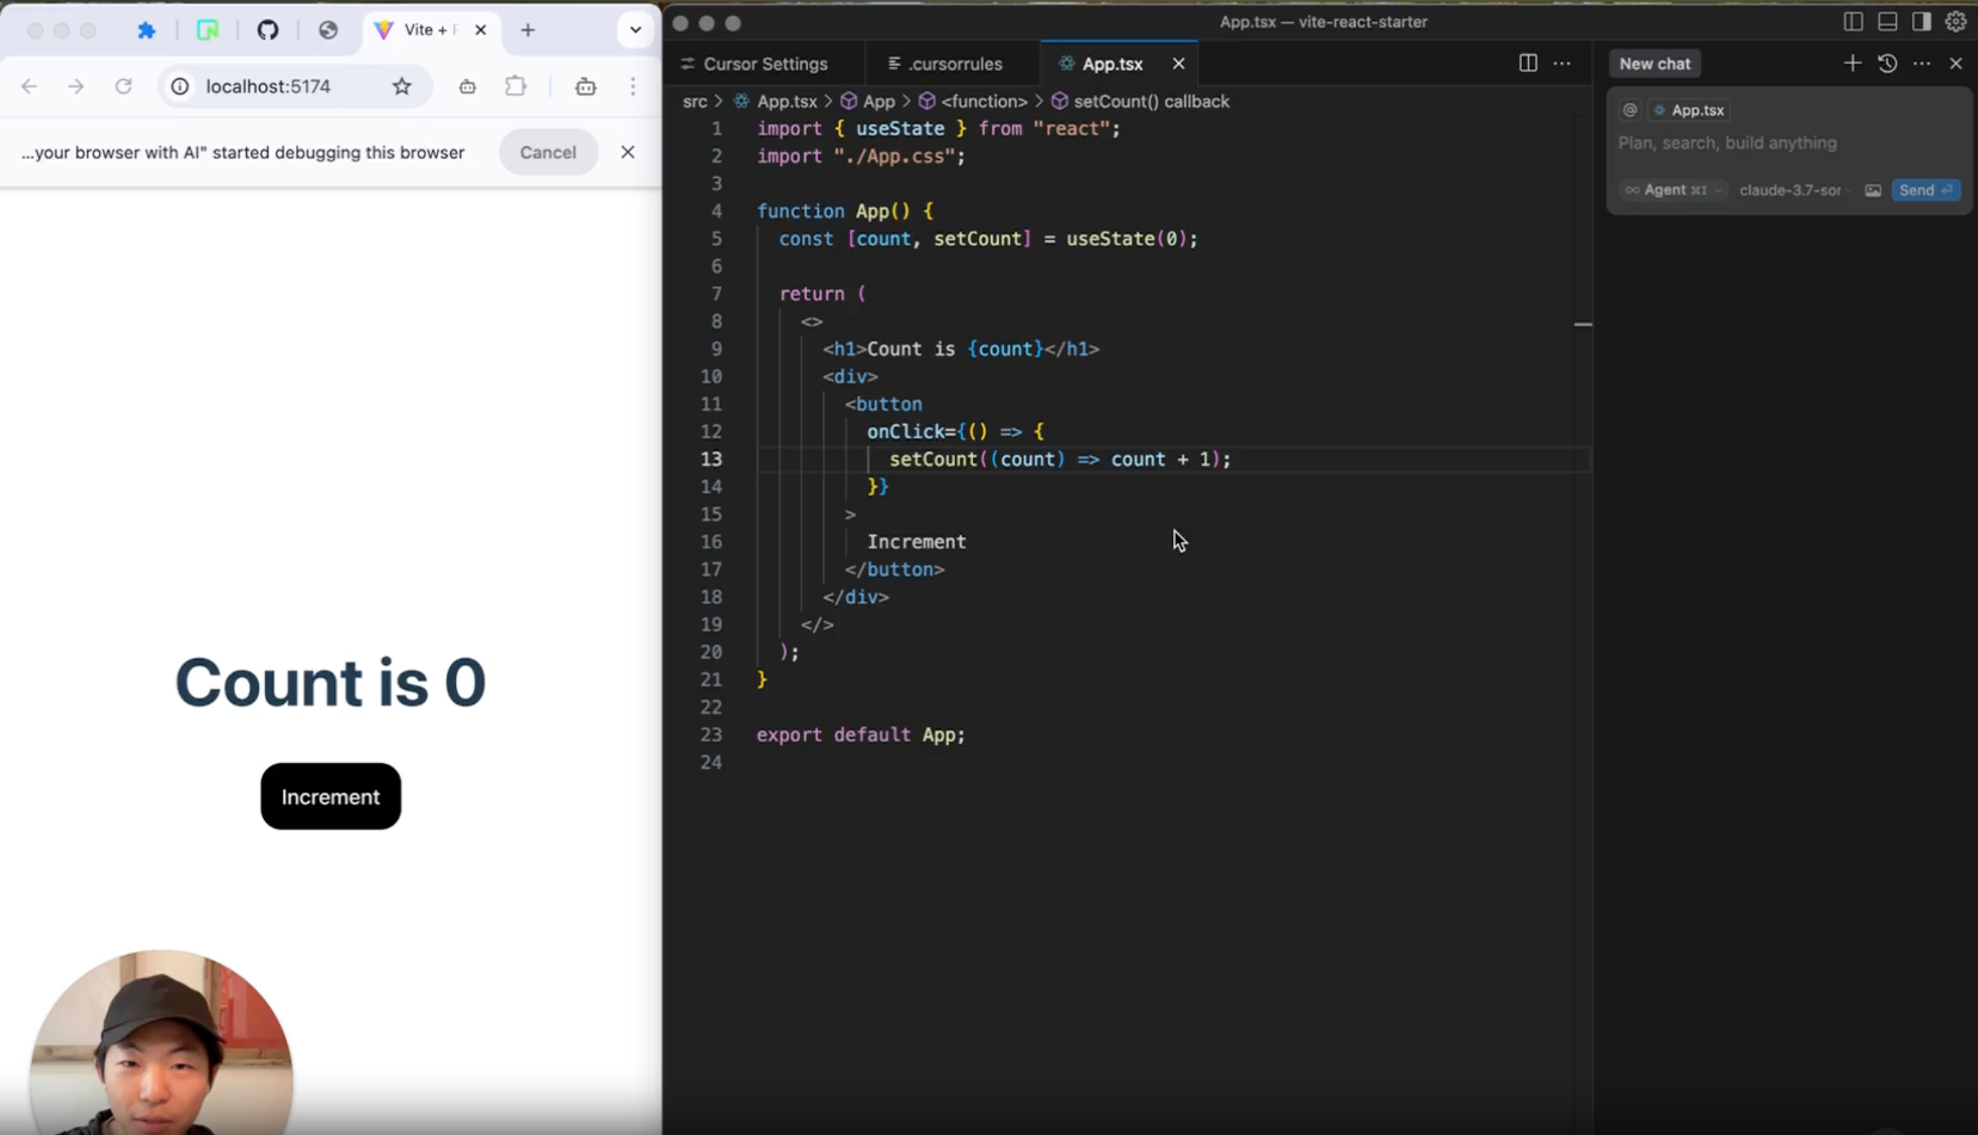Select the Vite + React browser tab

pos(431,30)
